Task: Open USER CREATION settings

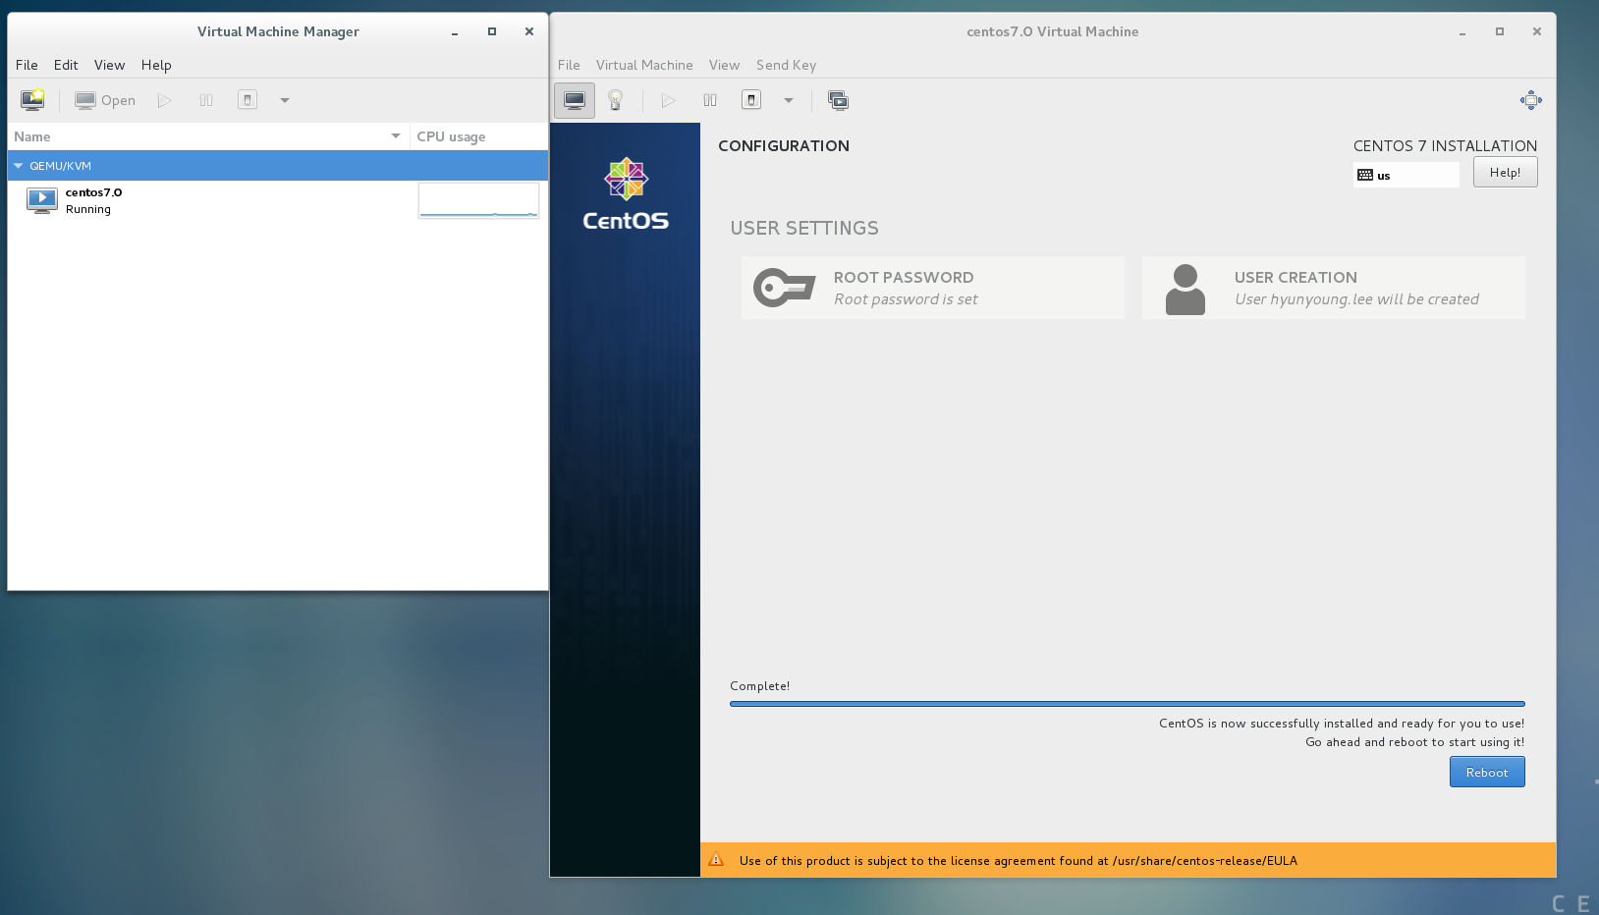Action: pos(1333,288)
